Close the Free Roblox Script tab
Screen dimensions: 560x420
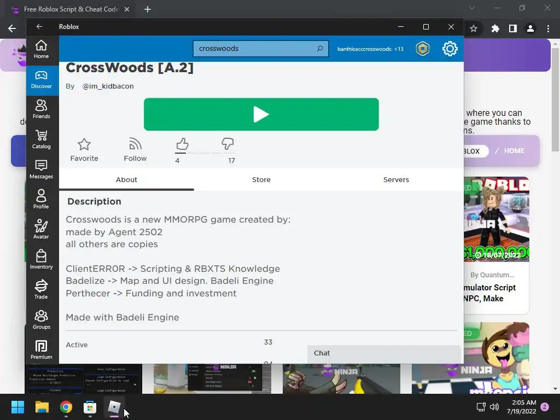pos(127,9)
